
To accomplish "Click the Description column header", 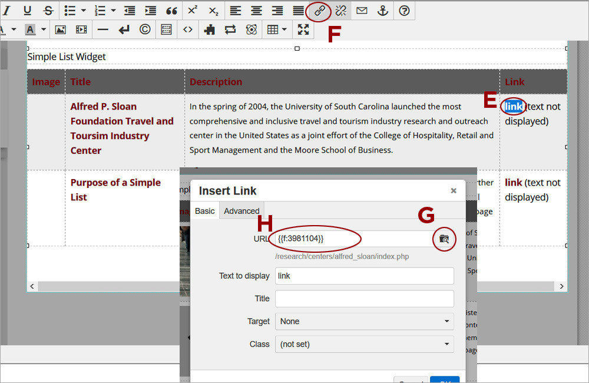I will coord(216,82).
